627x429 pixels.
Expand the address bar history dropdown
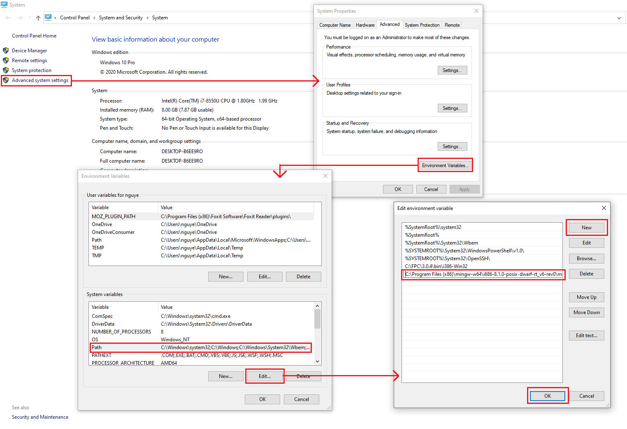tap(619, 18)
